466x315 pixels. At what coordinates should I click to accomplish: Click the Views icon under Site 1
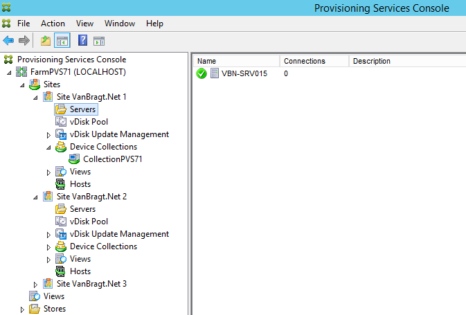coord(61,172)
